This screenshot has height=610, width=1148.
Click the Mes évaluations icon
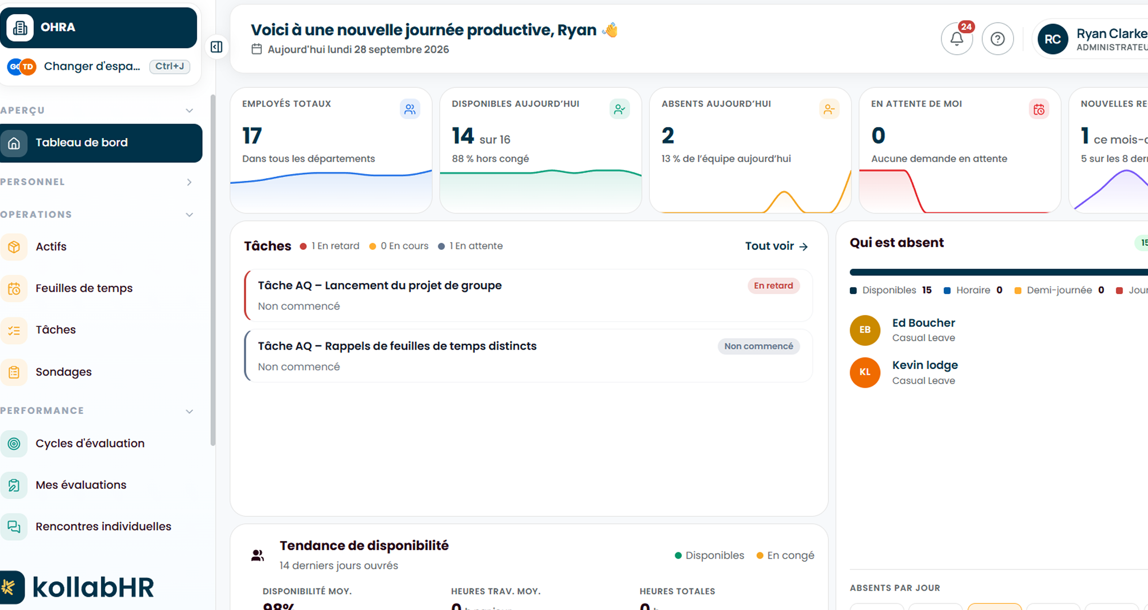[x=14, y=485]
